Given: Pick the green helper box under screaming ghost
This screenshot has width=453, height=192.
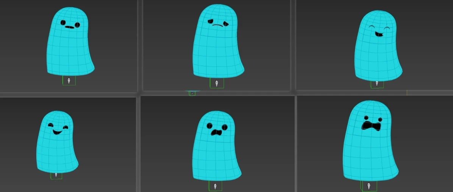Looking at the screenshot, I should pyautogui.click(x=369, y=186).
